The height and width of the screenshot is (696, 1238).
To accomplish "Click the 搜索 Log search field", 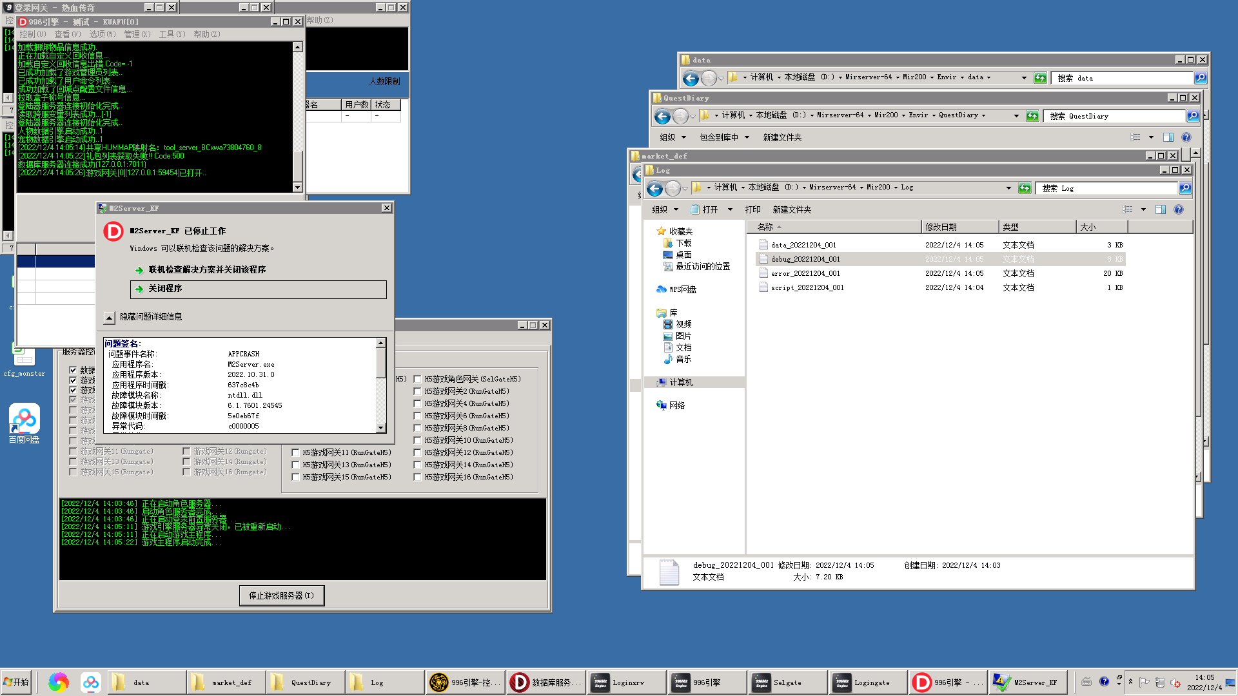I will 1107,188.
